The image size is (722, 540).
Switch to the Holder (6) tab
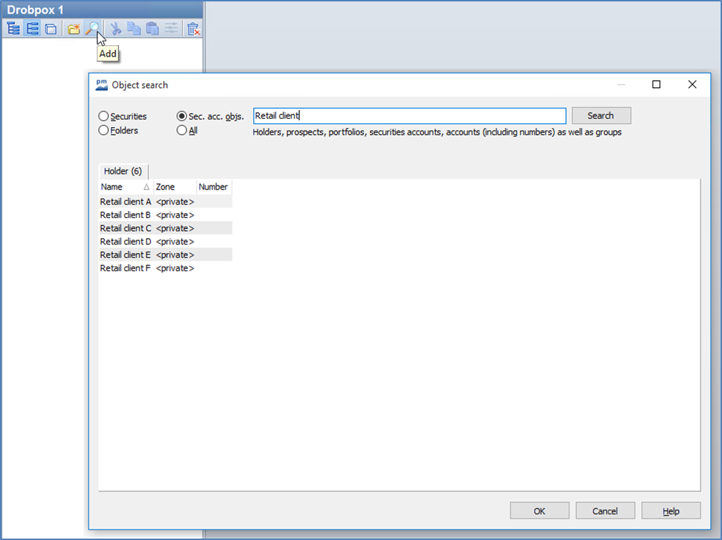(123, 172)
